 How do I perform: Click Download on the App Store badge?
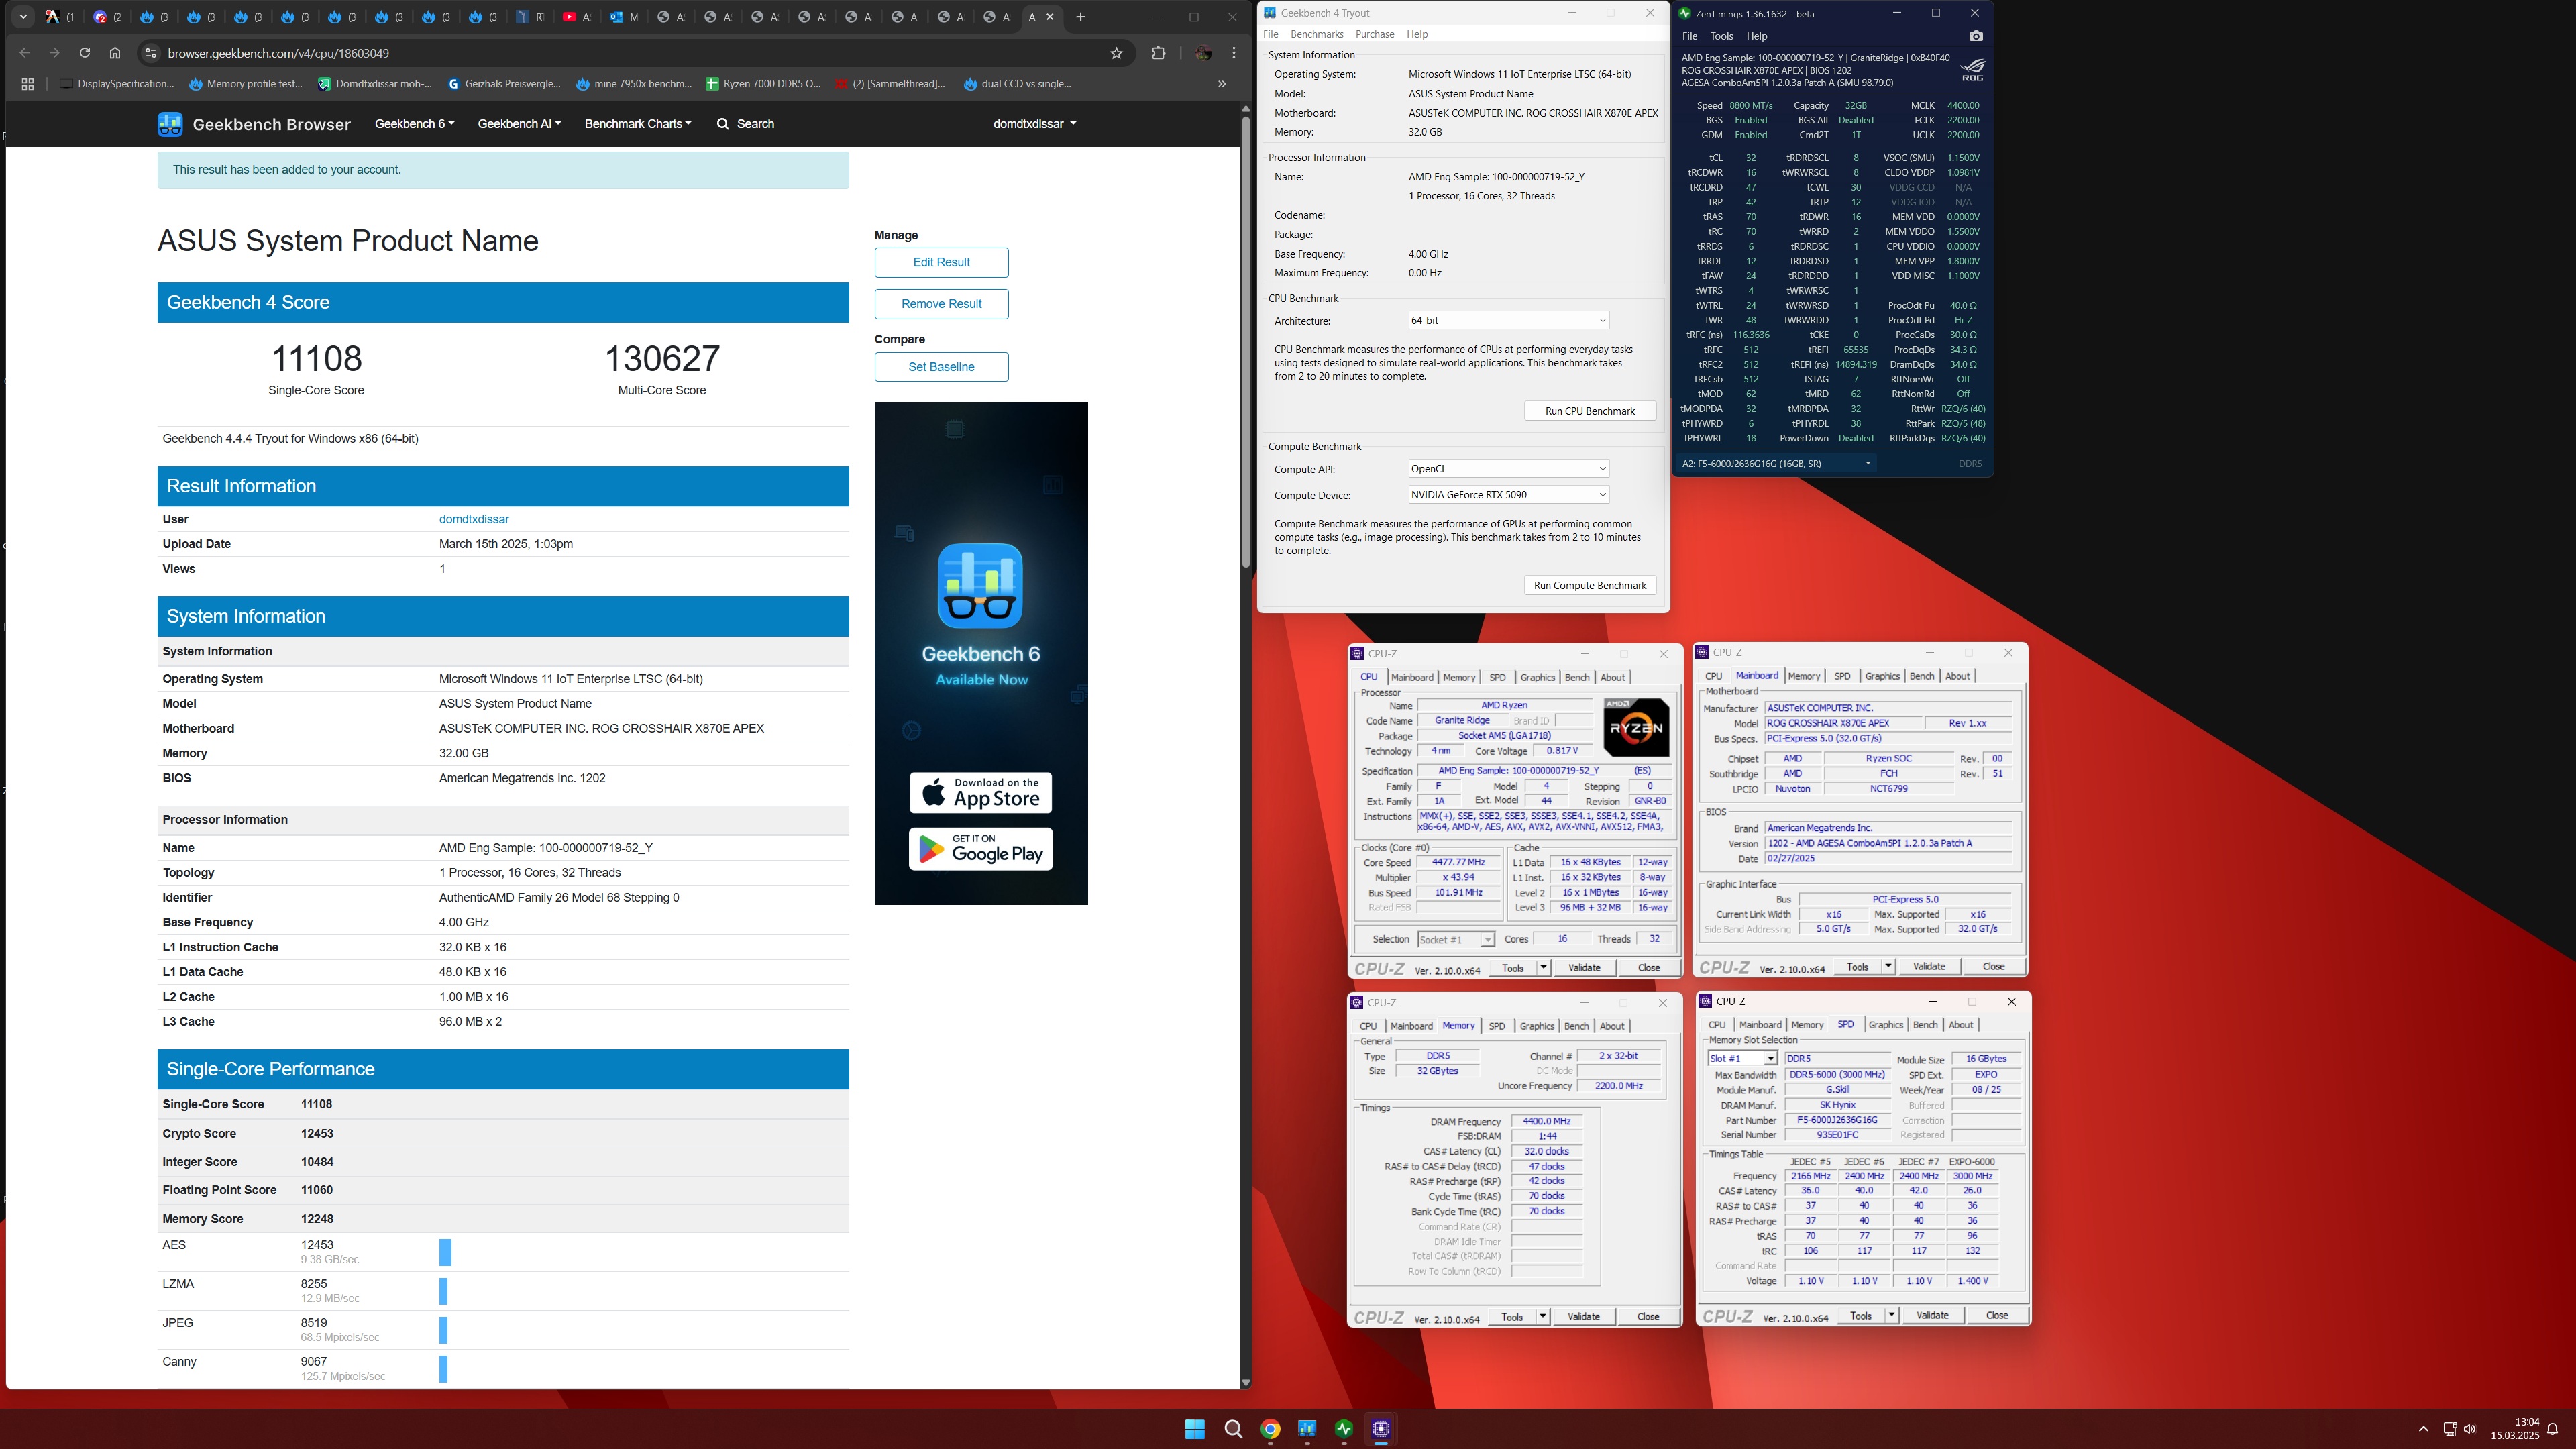click(x=980, y=793)
